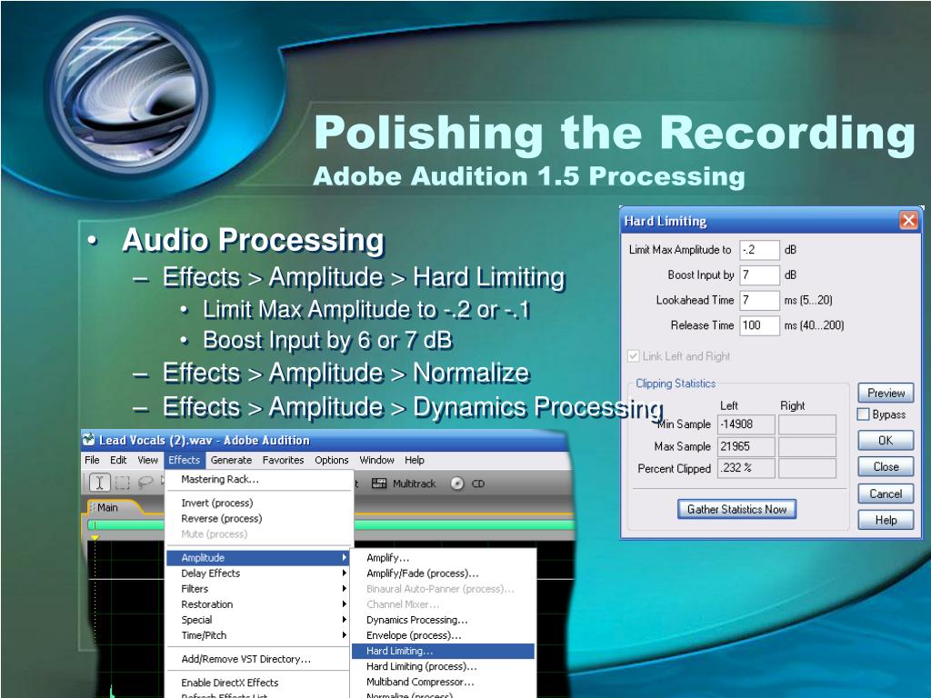Click the Percent Clipped value .232 %

point(746,468)
